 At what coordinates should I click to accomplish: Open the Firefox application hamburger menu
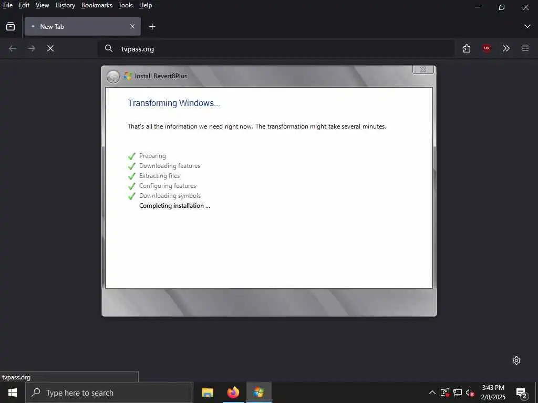(x=525, y=48)
